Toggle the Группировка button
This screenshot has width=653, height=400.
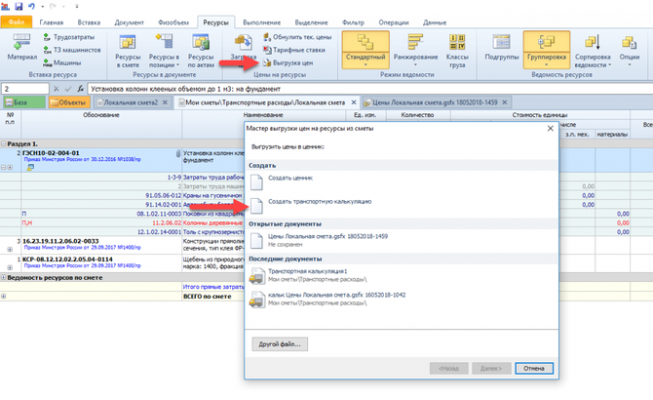[547, 50]
